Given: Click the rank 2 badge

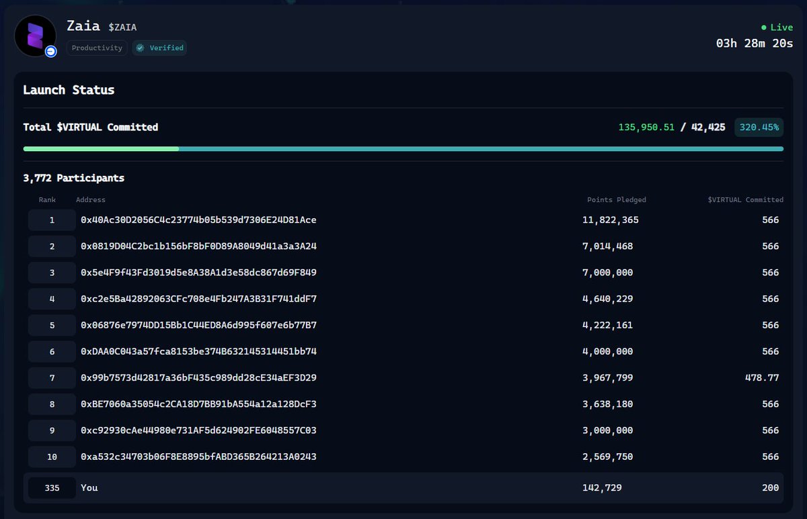Looking at the screenshot, I should pyautogui.click(x=52, y=246).
